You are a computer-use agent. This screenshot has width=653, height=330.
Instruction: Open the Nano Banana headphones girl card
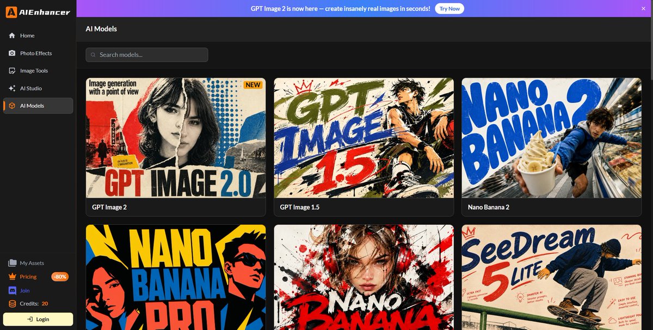tap(364, 278)
